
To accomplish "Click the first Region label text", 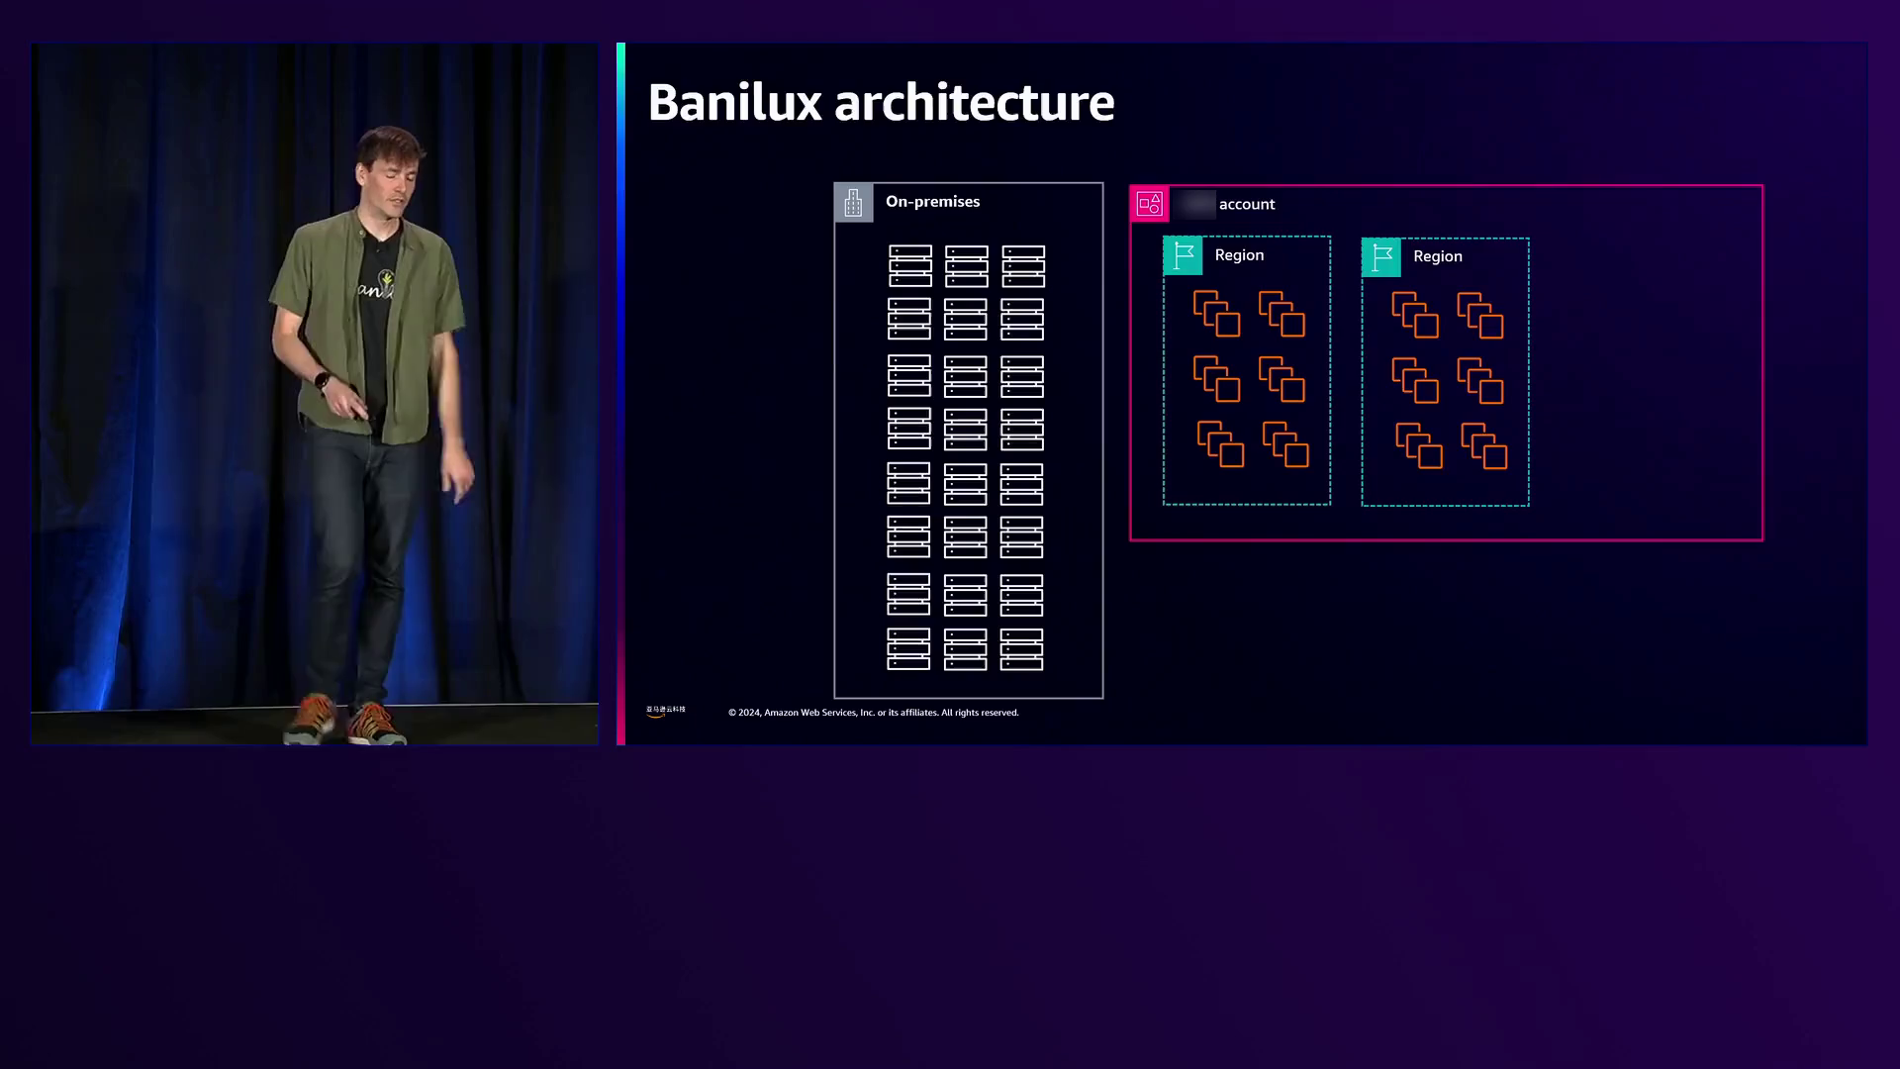I will point(1239,255).
